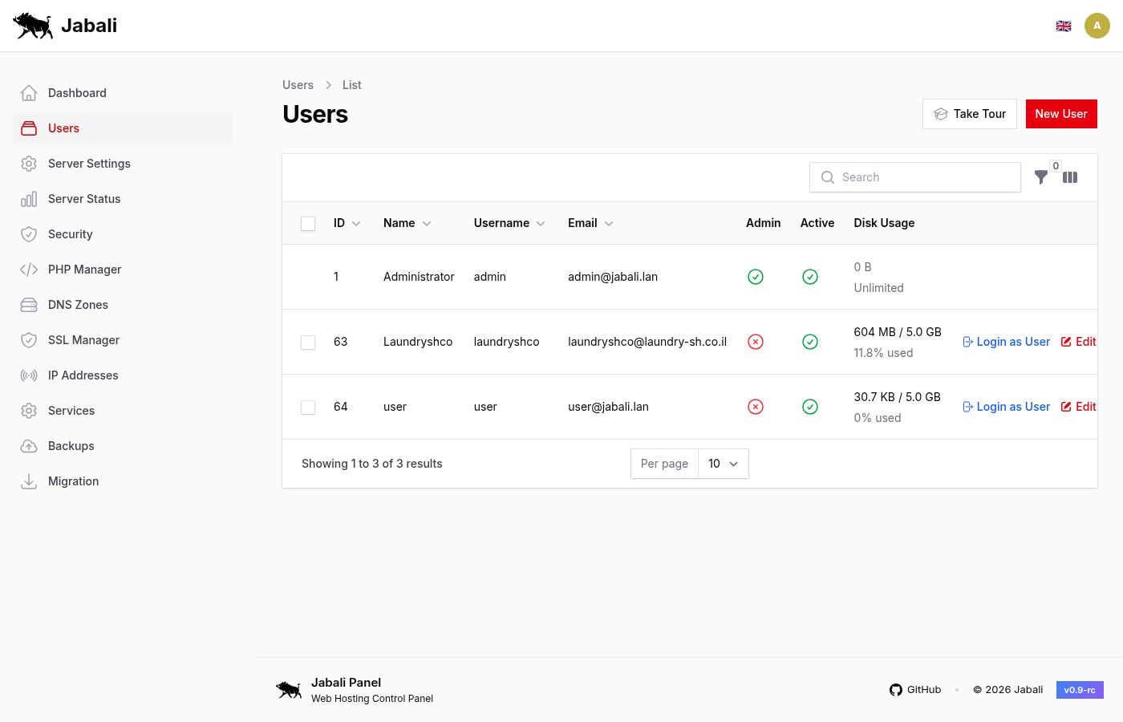This screenshot has height=722, width=1123.
Task: Click the filter funnel icon above the table
Action: tap(1041, 177)
